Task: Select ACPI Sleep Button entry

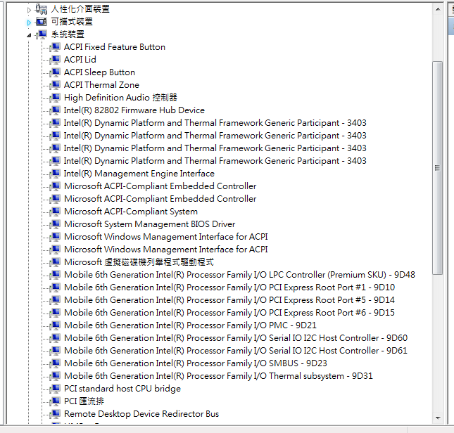Action: coord(99,72)
